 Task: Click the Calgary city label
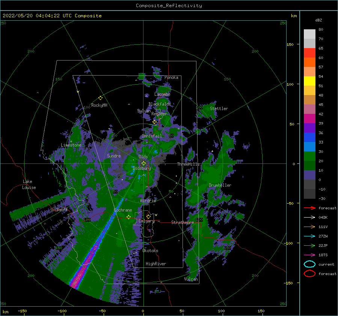[146, 221]
